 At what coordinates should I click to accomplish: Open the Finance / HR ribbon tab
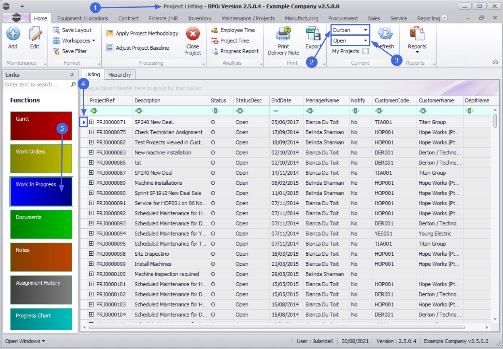163,18
